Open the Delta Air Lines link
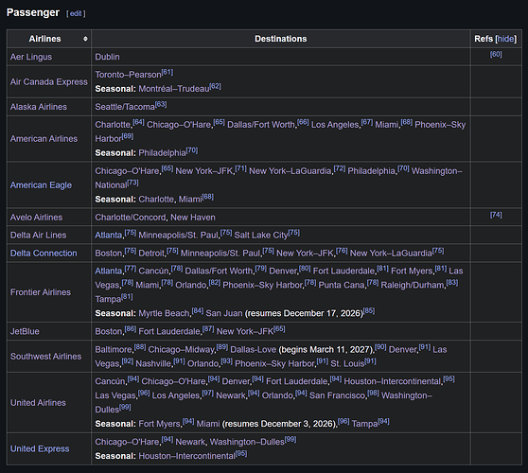Image resolution: width=528 pixels, height=473 pixels. 38,235
